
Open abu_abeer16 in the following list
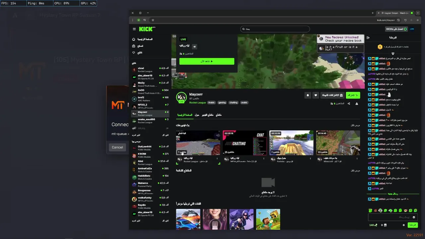[x=150, y=77]
